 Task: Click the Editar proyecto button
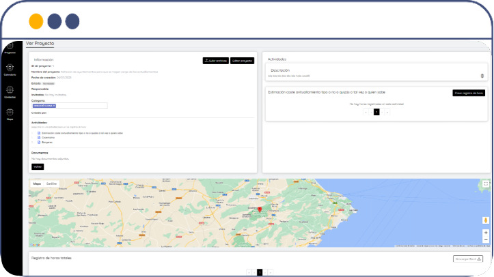[242, 61]
